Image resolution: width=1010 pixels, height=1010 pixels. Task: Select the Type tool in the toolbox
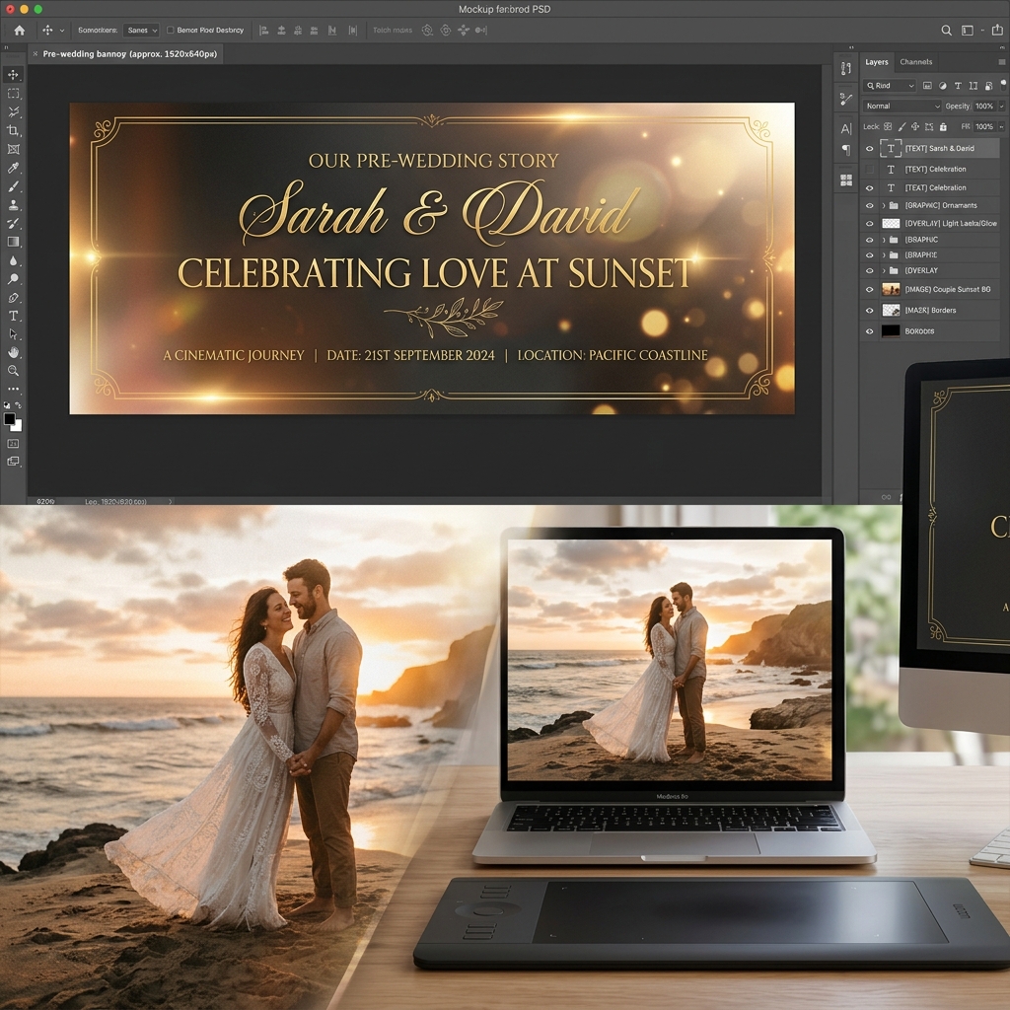(13, 316)
